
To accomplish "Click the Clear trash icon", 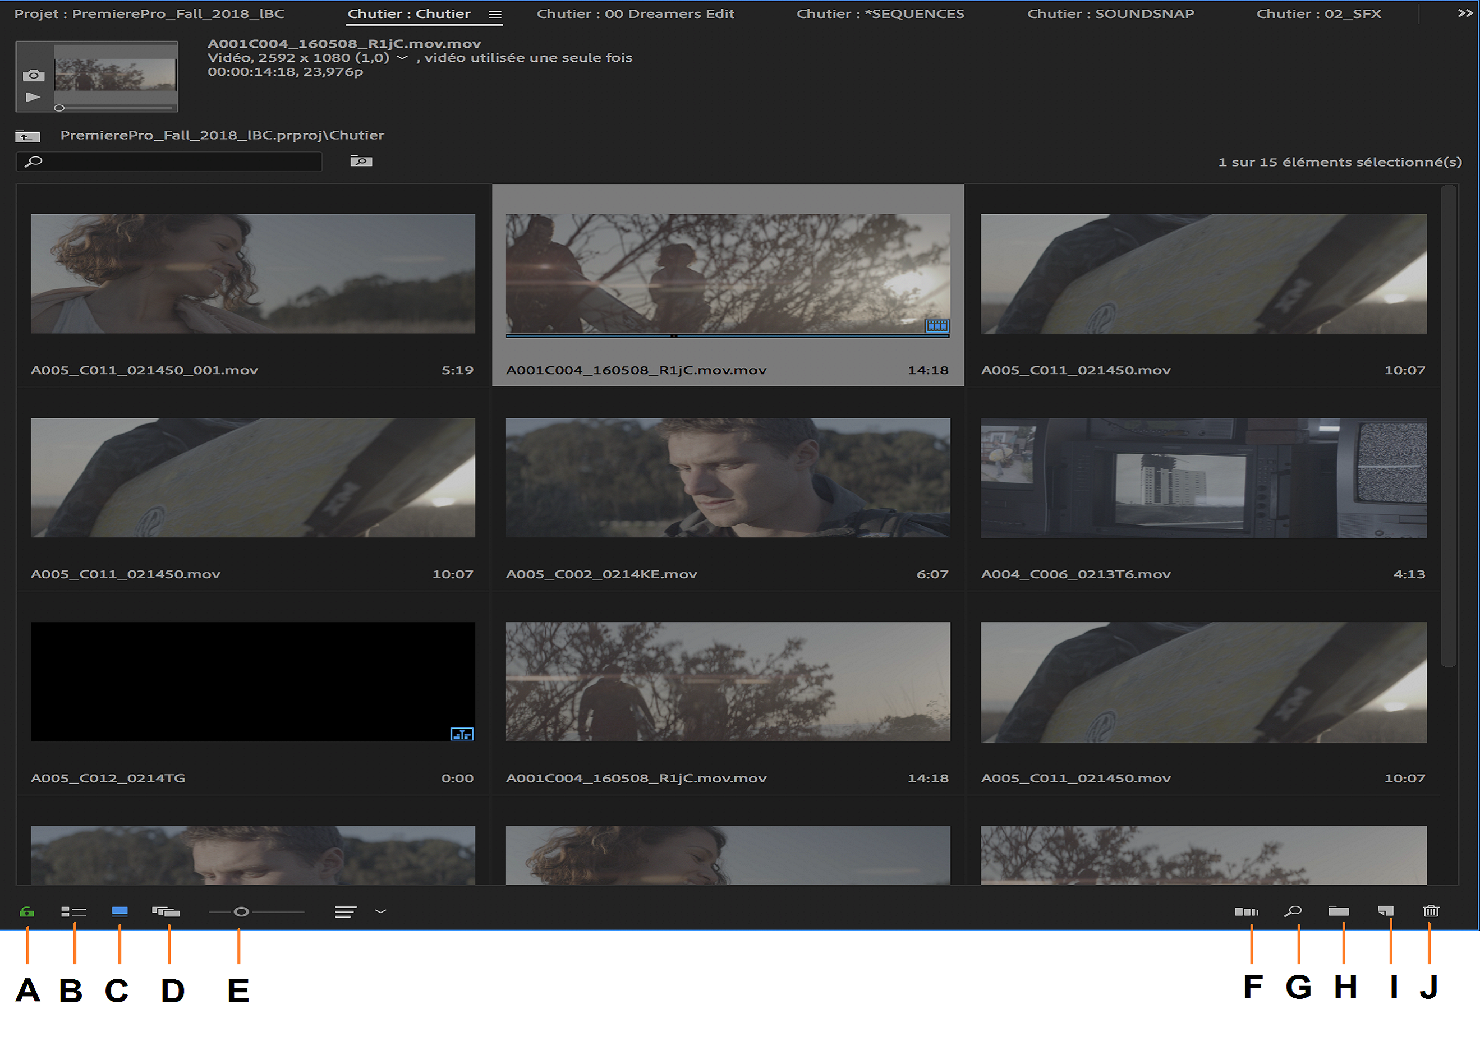I will 1431,911.
